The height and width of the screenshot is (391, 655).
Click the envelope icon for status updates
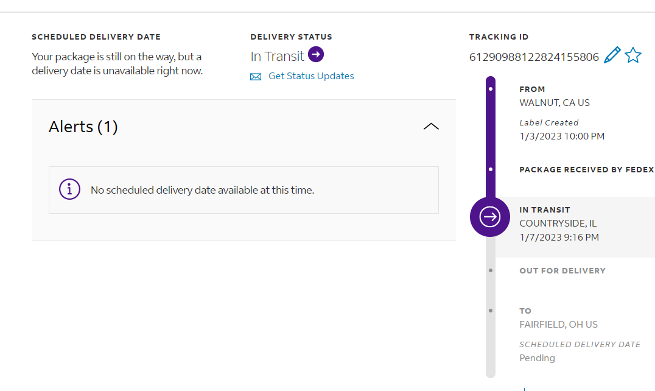click(256, 77)
